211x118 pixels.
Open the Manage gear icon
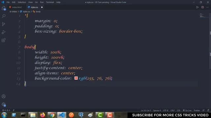4,105
